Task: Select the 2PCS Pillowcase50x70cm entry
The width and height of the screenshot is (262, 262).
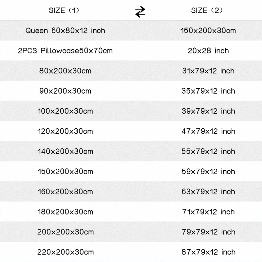Action: (65, 51)
